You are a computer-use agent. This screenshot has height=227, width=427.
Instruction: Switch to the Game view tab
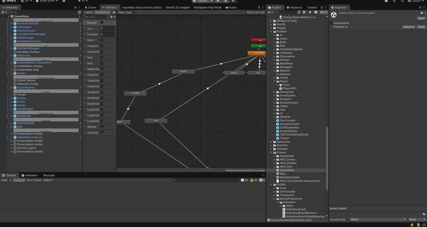pyautogui.click(x=231, y=7)
